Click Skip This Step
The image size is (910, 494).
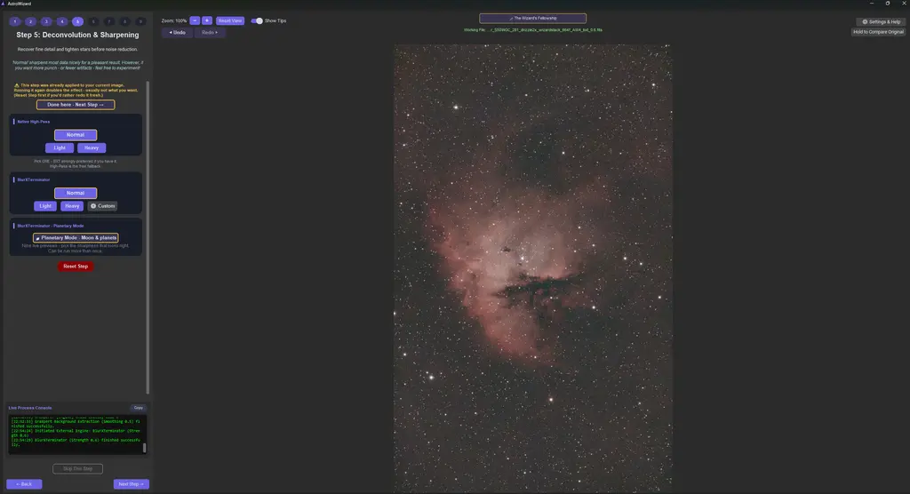tap(78, 468)
